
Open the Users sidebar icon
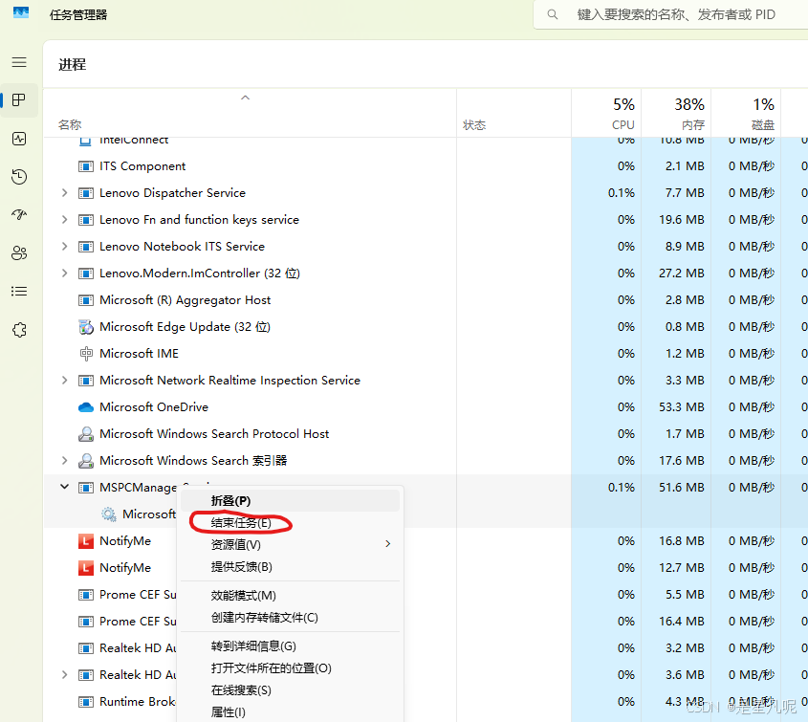pos(19,253)
